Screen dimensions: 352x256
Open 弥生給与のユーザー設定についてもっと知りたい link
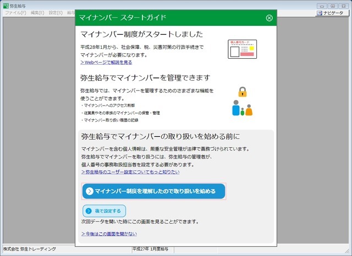click(x=130, y=172)
